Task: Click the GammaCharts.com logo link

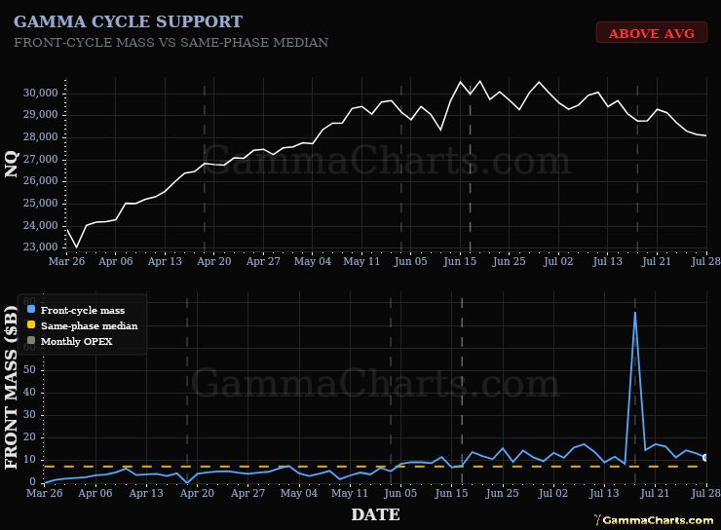Action: click(654, 520)
